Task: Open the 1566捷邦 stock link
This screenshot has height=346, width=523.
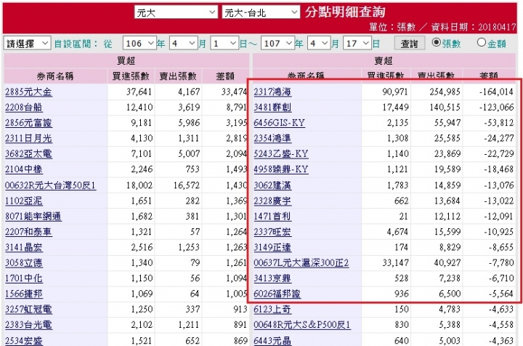Action: (24, 294)
